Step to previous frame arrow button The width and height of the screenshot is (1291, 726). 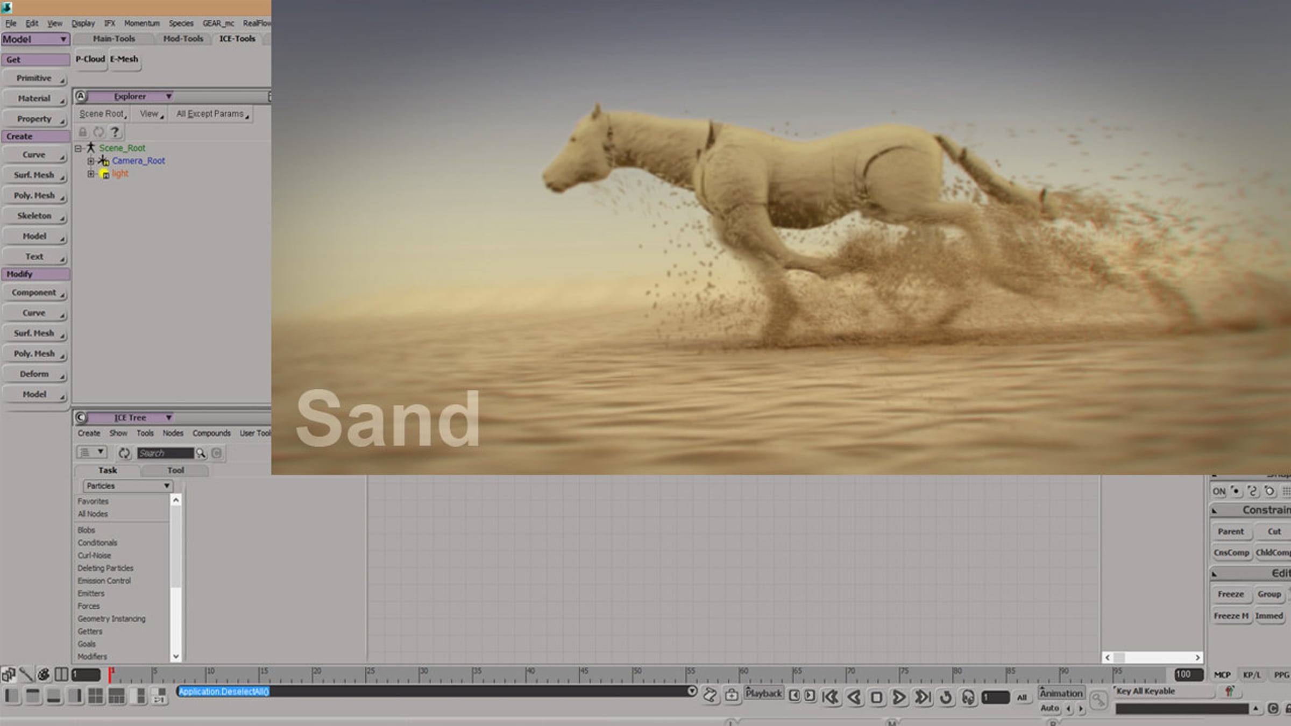click(x=795, y=695)
